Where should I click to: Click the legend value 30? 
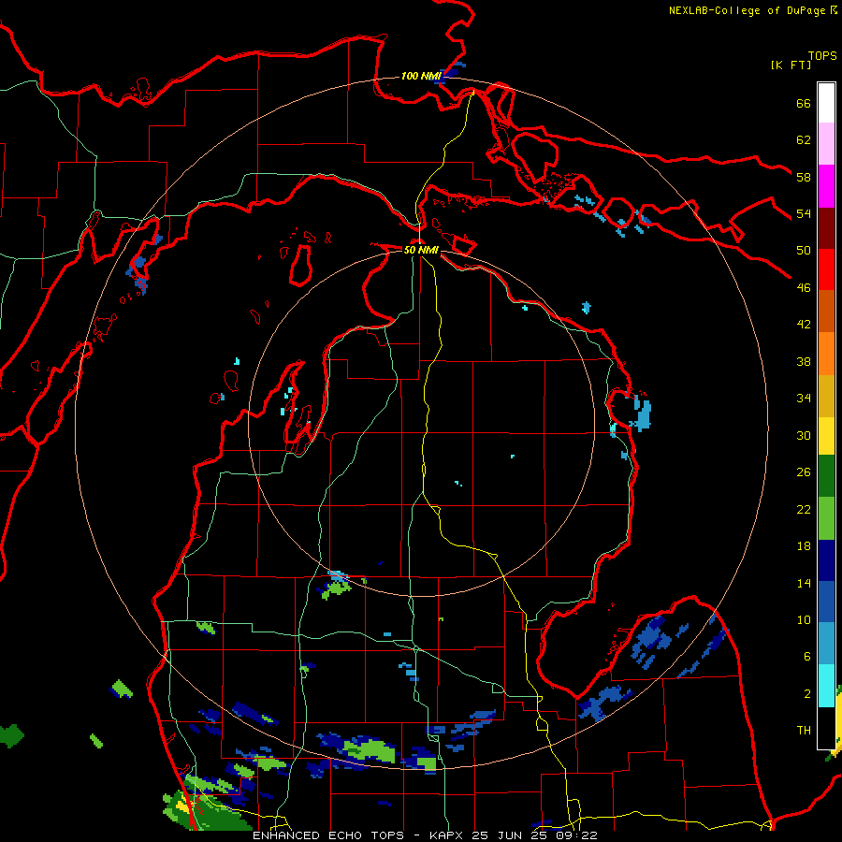[804, 435]
